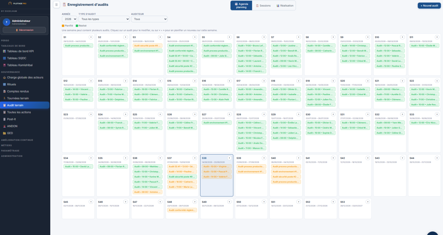This screenshot has height=235, width=443.
Task: Open the Audit environnement entry in S27
Action: click(217, 123)
